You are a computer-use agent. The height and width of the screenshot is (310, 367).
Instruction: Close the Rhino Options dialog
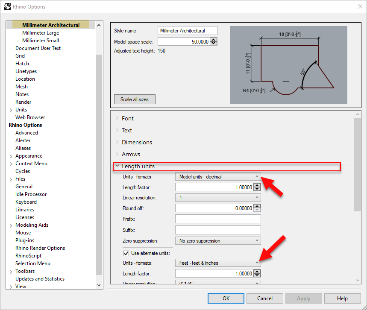360,6
